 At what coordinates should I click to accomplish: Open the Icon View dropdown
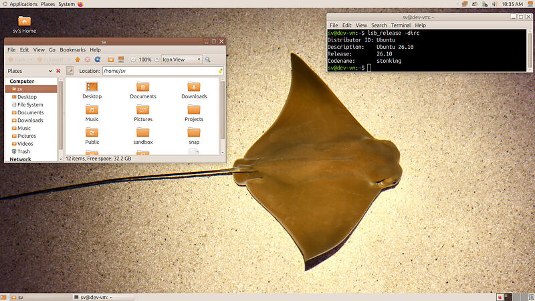click(x=181, y=60)
